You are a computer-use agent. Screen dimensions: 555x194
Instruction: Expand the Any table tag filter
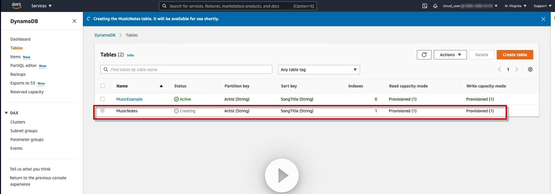[319, 70]
